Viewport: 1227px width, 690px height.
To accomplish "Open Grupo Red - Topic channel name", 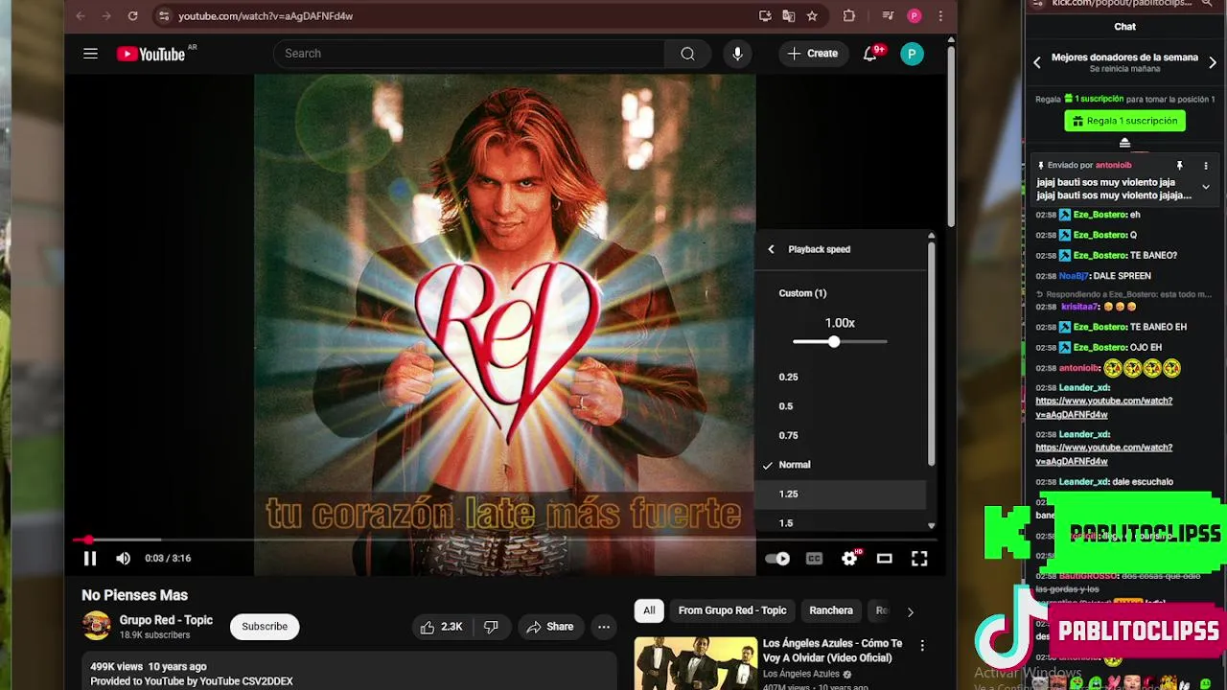I will point(166,620).
